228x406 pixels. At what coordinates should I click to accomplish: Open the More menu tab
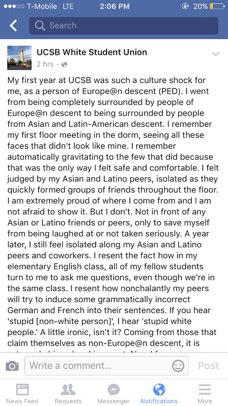click(205, 393)
